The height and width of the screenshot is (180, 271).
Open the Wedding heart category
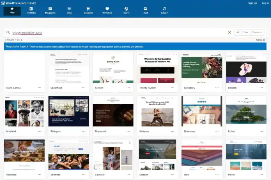[107, 10]
